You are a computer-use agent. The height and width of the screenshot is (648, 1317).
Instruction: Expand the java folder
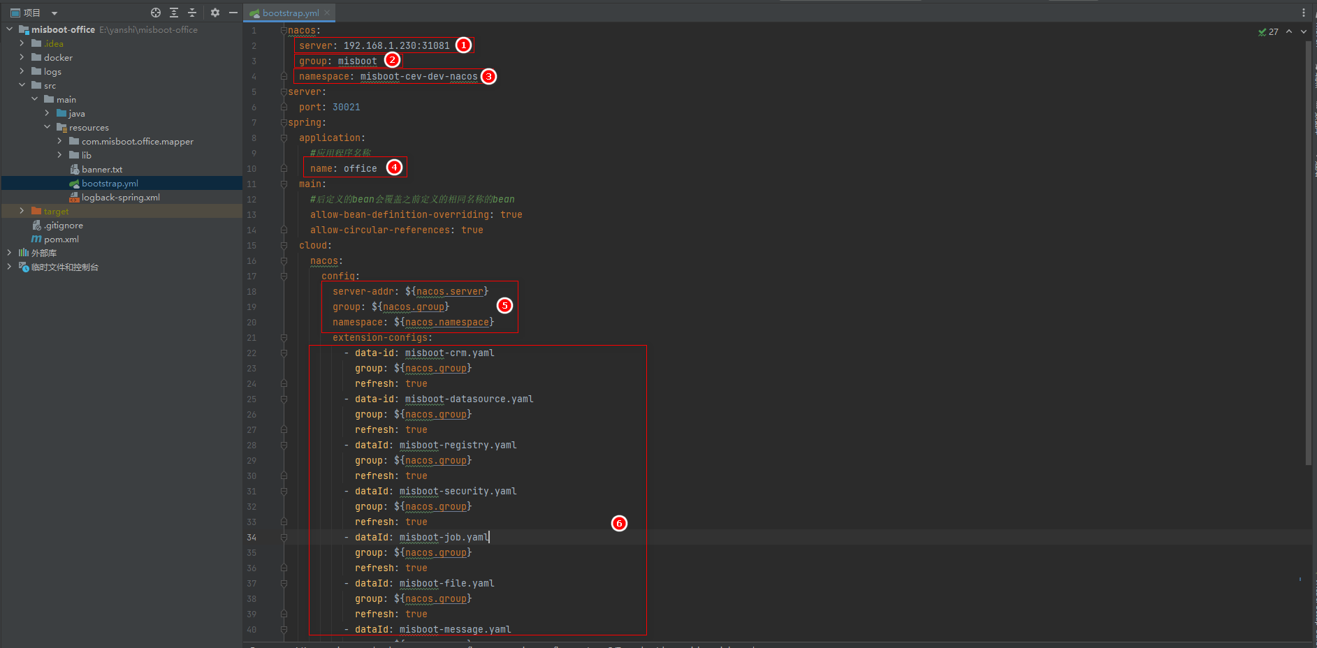coord(47,113)
